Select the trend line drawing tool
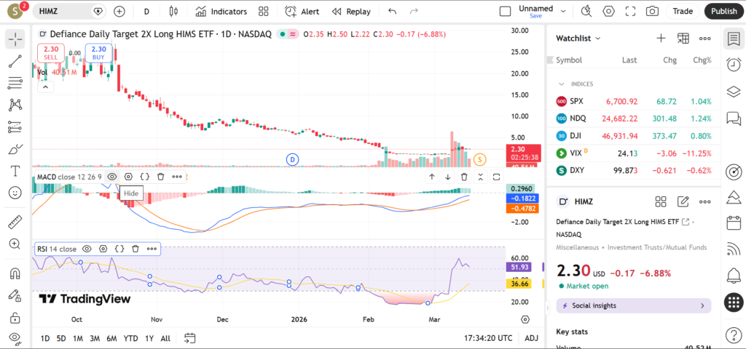This screenshot has width=746, height=349. pyautogui.click(x=15, y=61)
